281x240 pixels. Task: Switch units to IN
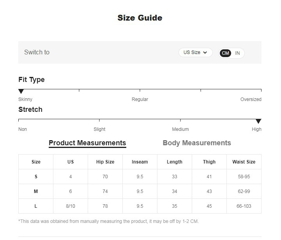point(237,53)
